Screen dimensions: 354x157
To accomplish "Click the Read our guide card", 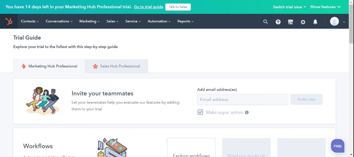I will tap(246, 148).
